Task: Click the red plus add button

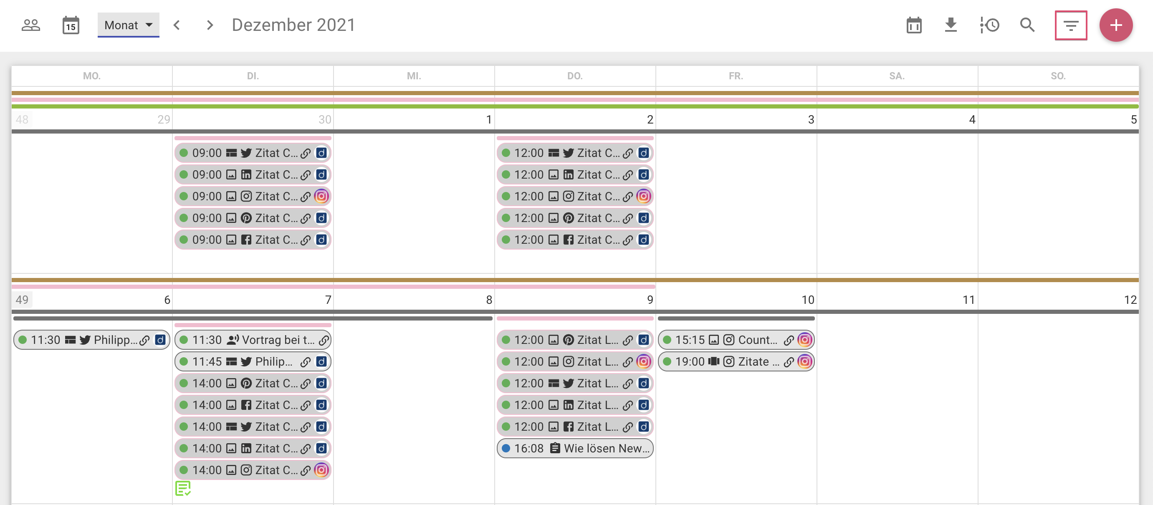Action: 1115,25
